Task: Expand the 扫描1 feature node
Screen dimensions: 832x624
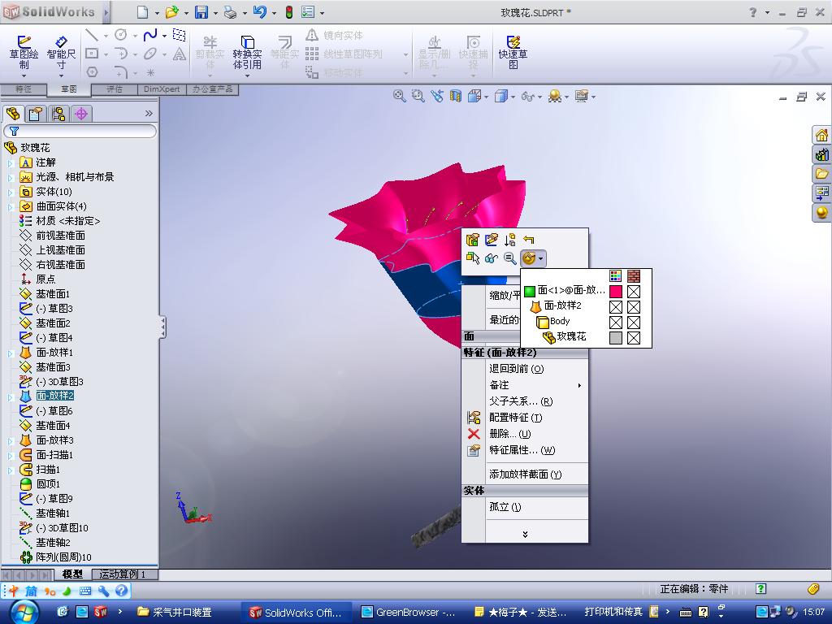Action: click(10, 470)
